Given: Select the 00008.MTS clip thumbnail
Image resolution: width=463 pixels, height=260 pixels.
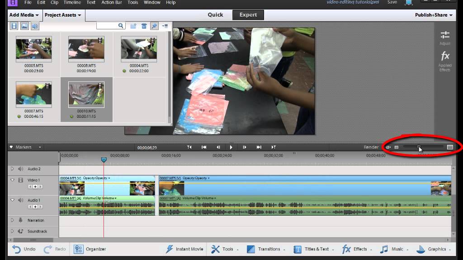Looking at the screenshot, I should 86,49.
